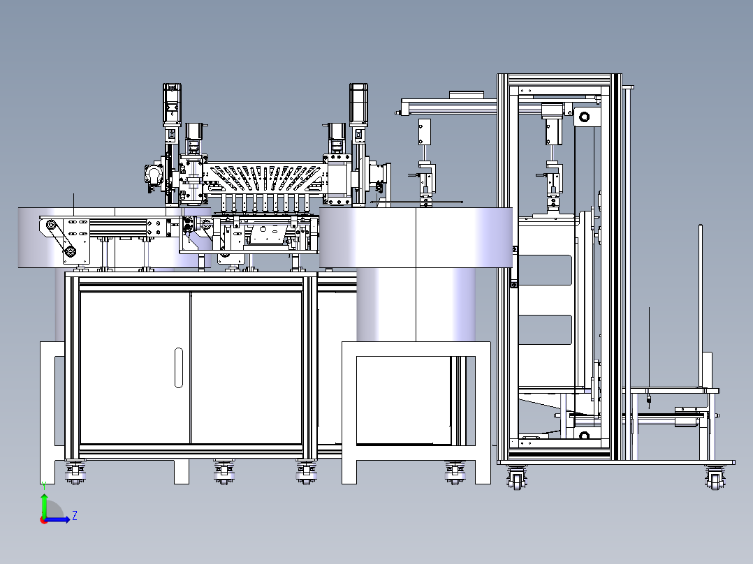Select the oval handle slot on the cabinet door
The height and width of the screenshot is (564, 753).
[x=179, y=368]
